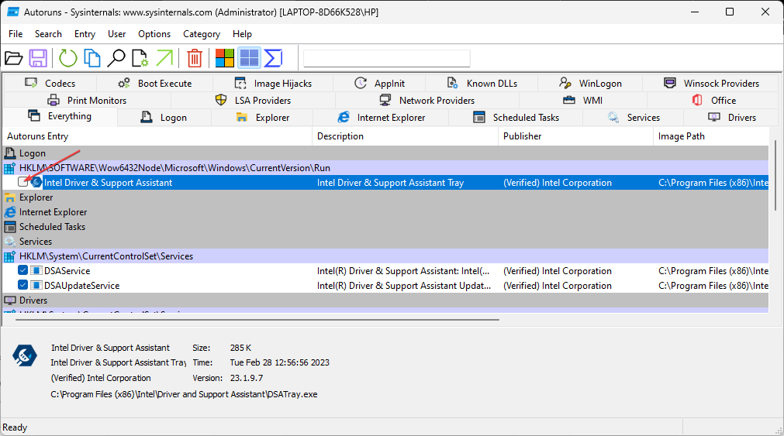784x436 pixels.
Task: Switch to the Network Providers tab
Action: click(427, 101)
